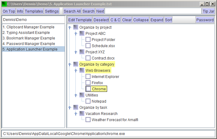Click the gray folder icon beside Project ABC
The image size is (217, 139).
[x=82, y=33]
